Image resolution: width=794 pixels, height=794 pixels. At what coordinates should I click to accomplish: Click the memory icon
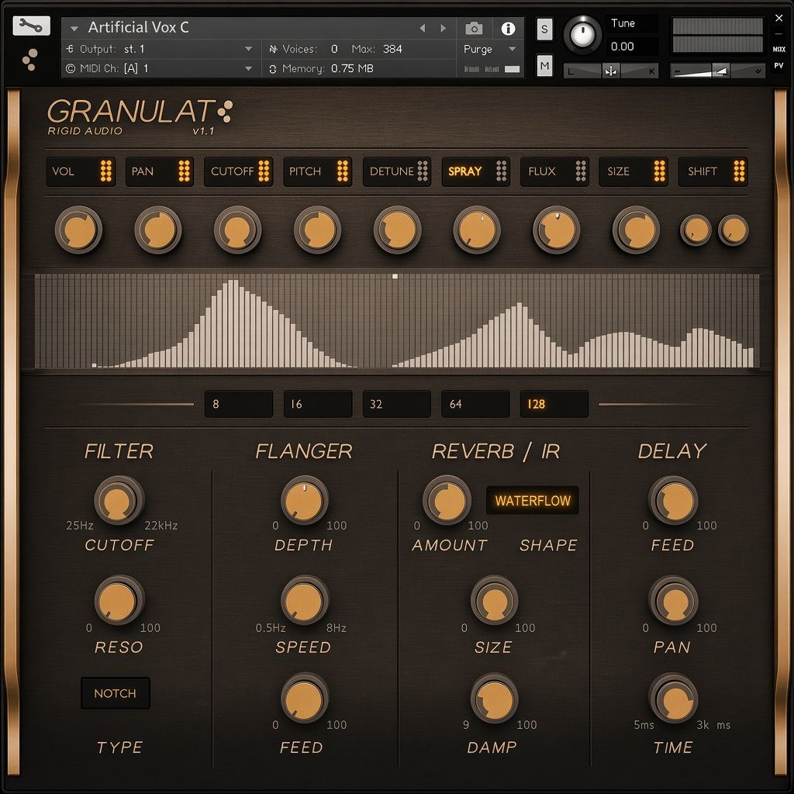click(272, 69)
